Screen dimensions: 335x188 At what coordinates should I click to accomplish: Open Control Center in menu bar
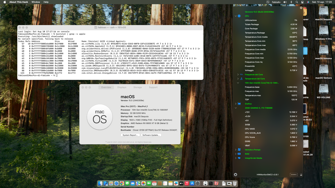click(x=303, y=2)
